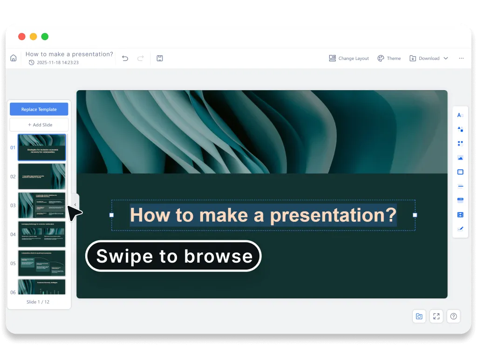Select the drawing pen tool
Screen dimensions: 477x357
click(x=460, y=228)
